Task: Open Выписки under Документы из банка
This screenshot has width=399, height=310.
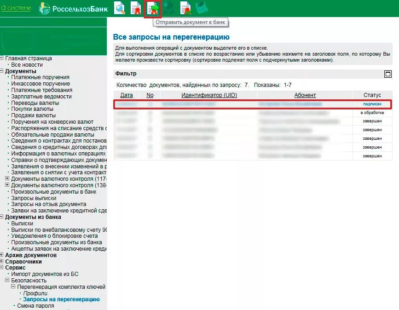Action: point(22,224)
